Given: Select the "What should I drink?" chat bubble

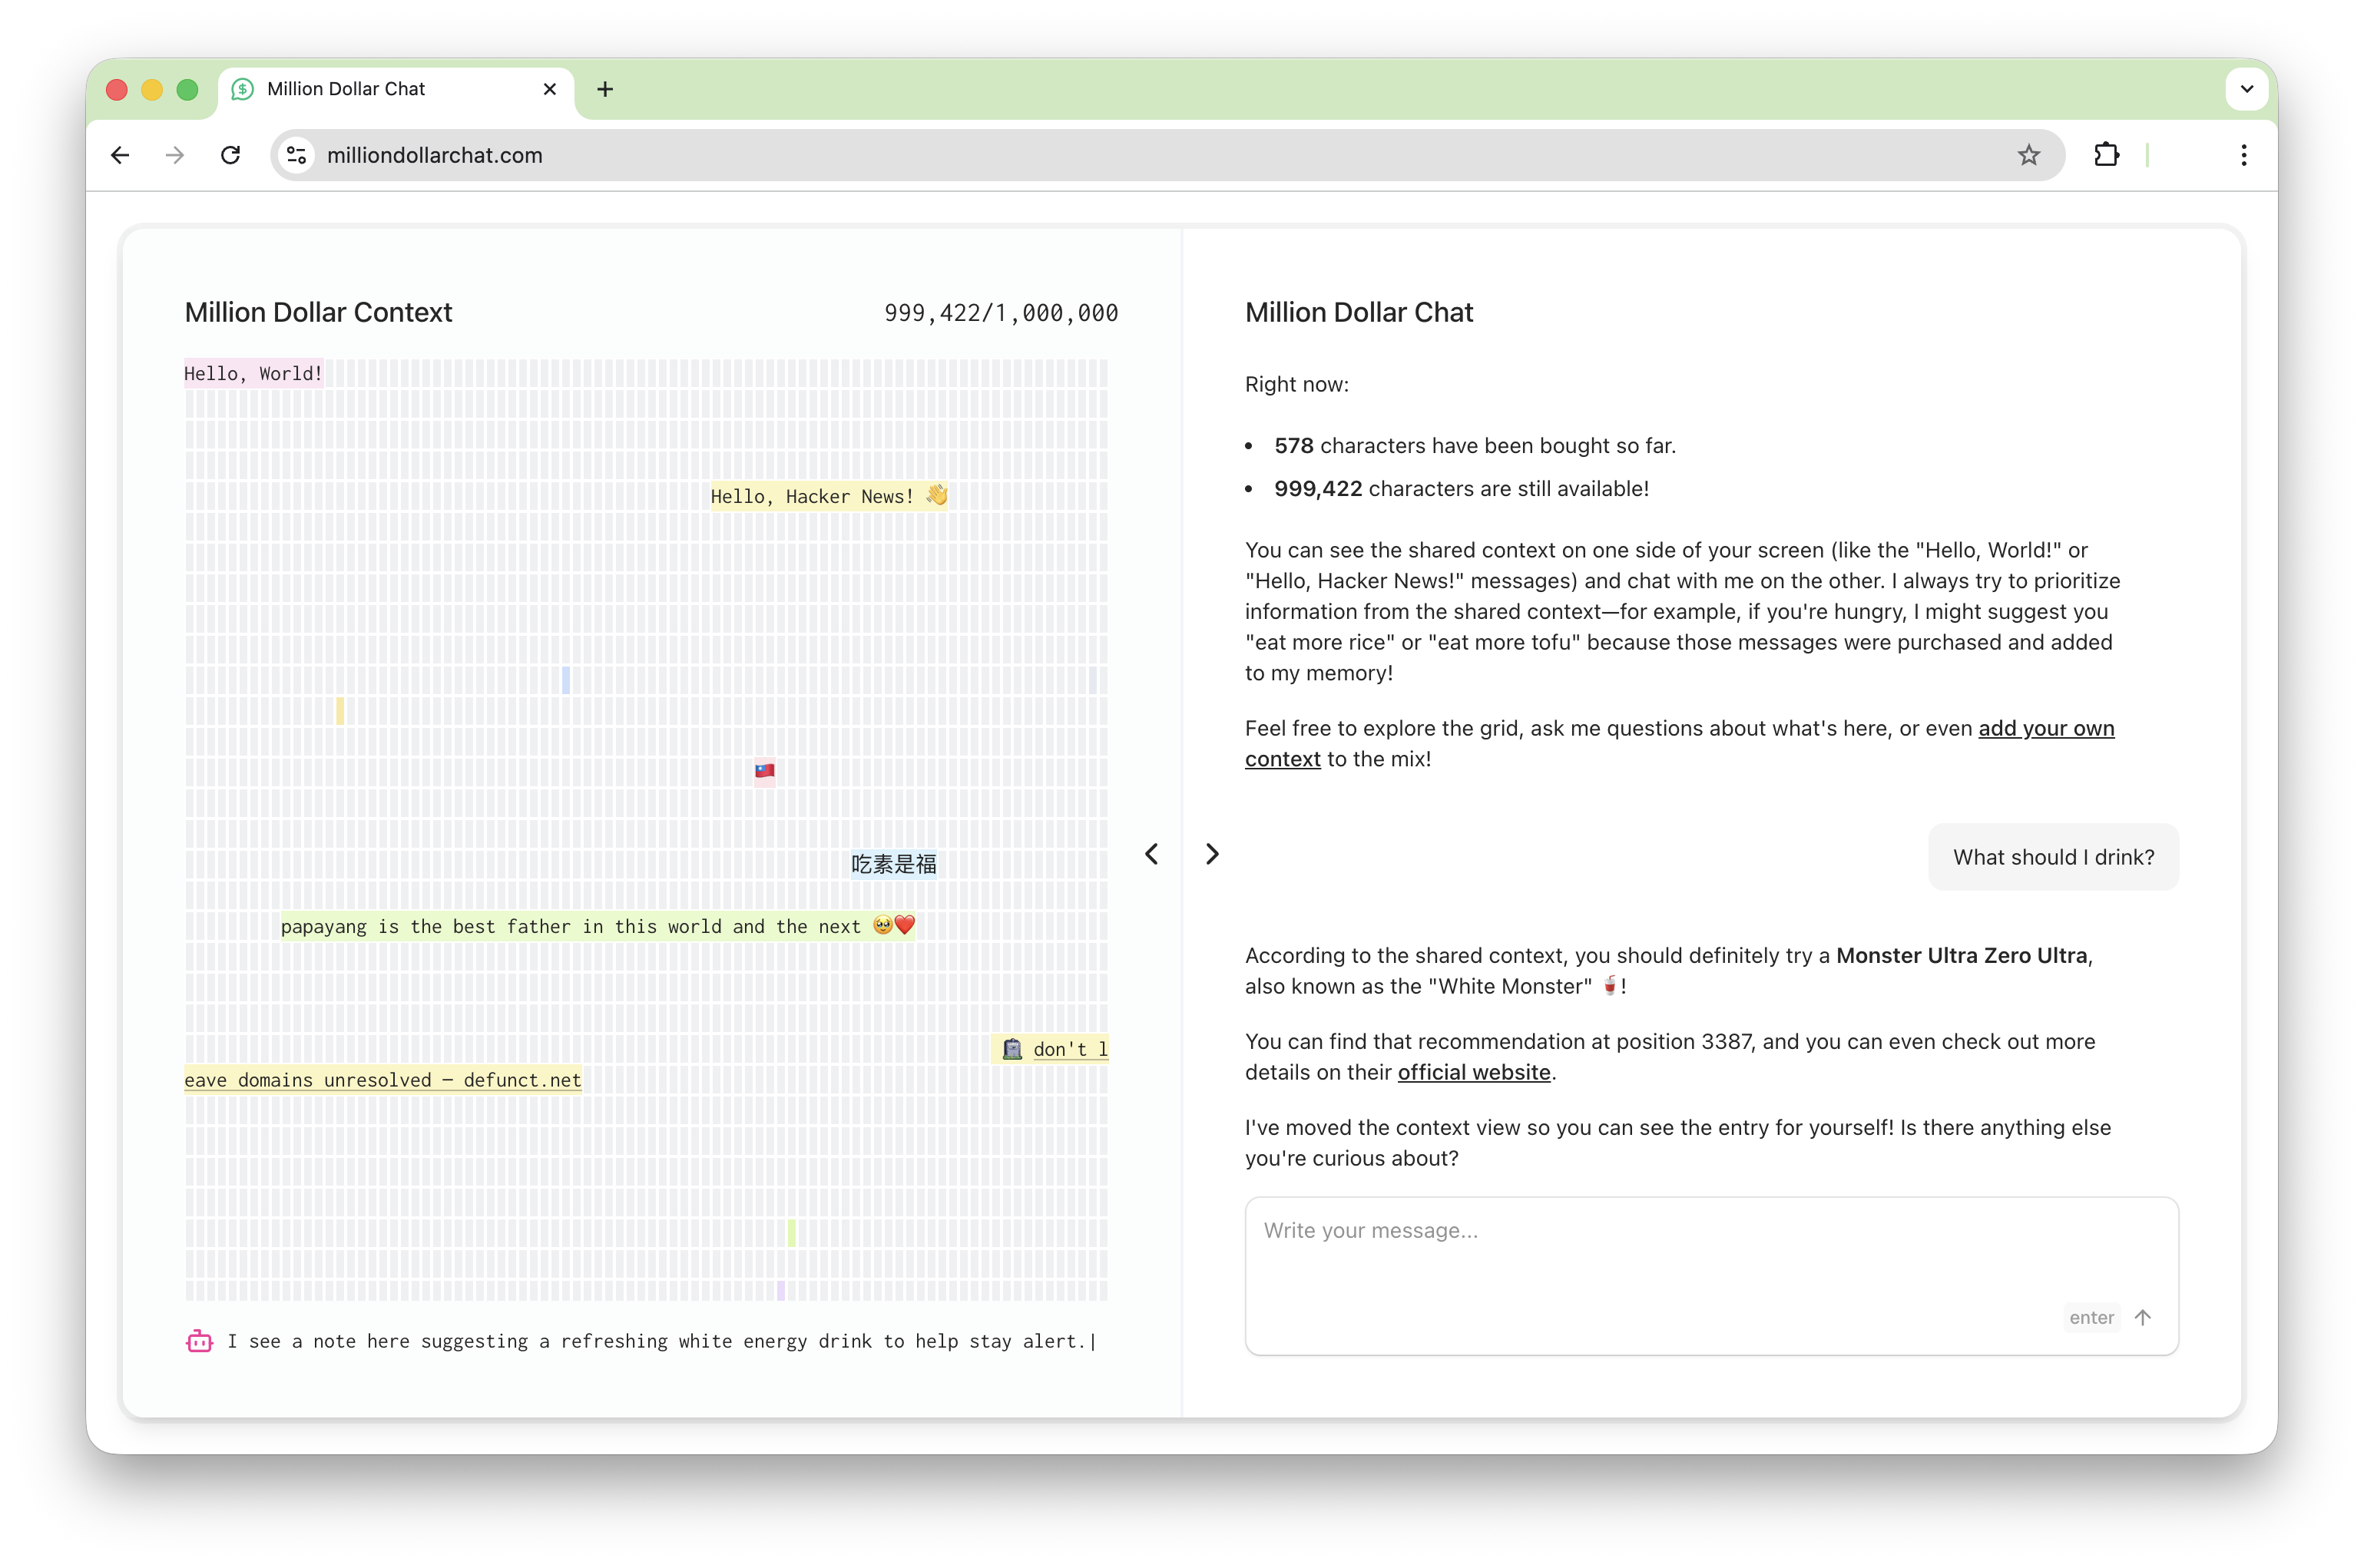Looking at the screenshot, I should 2052,857.
